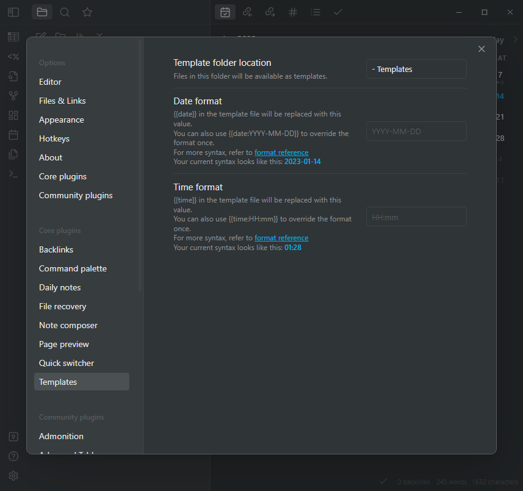Click the Templater <% ribbon icon
This screenshot has height=491, width=523.
pyautogui.click(x=13, y=57)
